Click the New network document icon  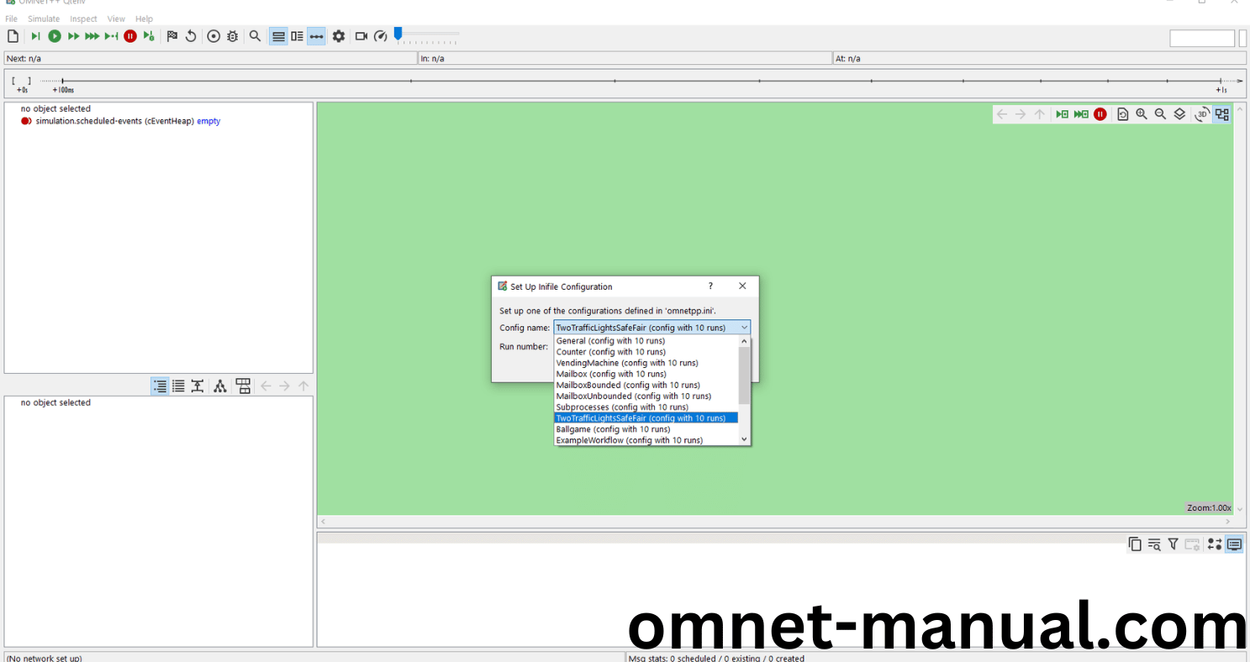click(13, 36)
